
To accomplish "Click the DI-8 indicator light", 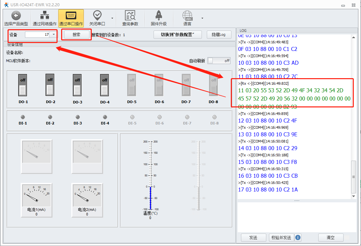I will 215,117.
